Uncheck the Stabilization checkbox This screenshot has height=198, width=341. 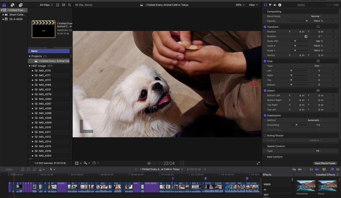pyautogui.click(x=265, y=115)
